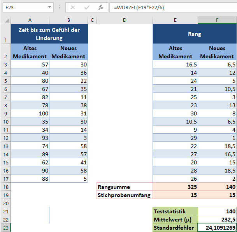The width and height of the screenshot is (237, 232).
Task: Select cell E17 with rank 26
Action: tap(176, 178)
